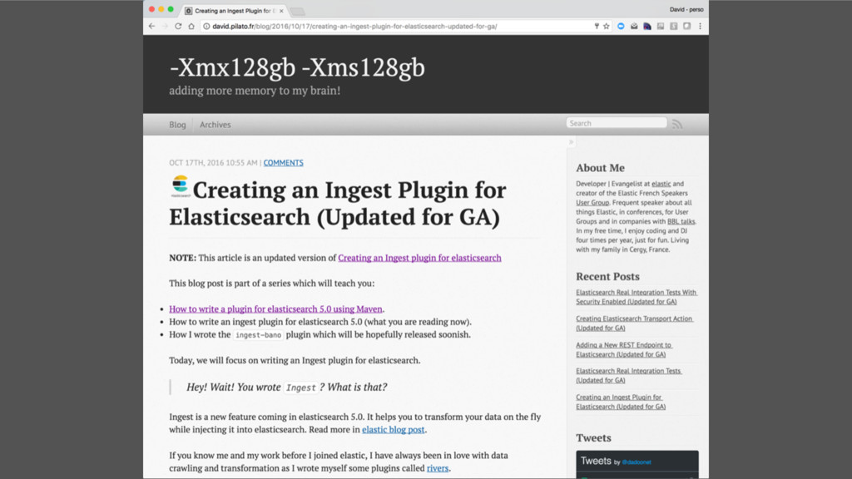The image size is (852, 479).
Task: Open 'Real Integration Tests With Security Enabled' post
Action: pyautogui.click(x=637, y=297)
